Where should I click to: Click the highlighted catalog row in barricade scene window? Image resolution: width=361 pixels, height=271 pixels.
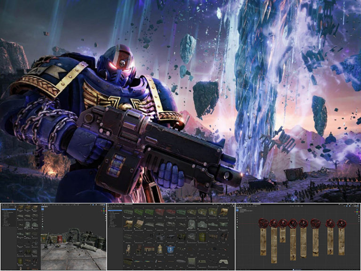tap(9, 209)
